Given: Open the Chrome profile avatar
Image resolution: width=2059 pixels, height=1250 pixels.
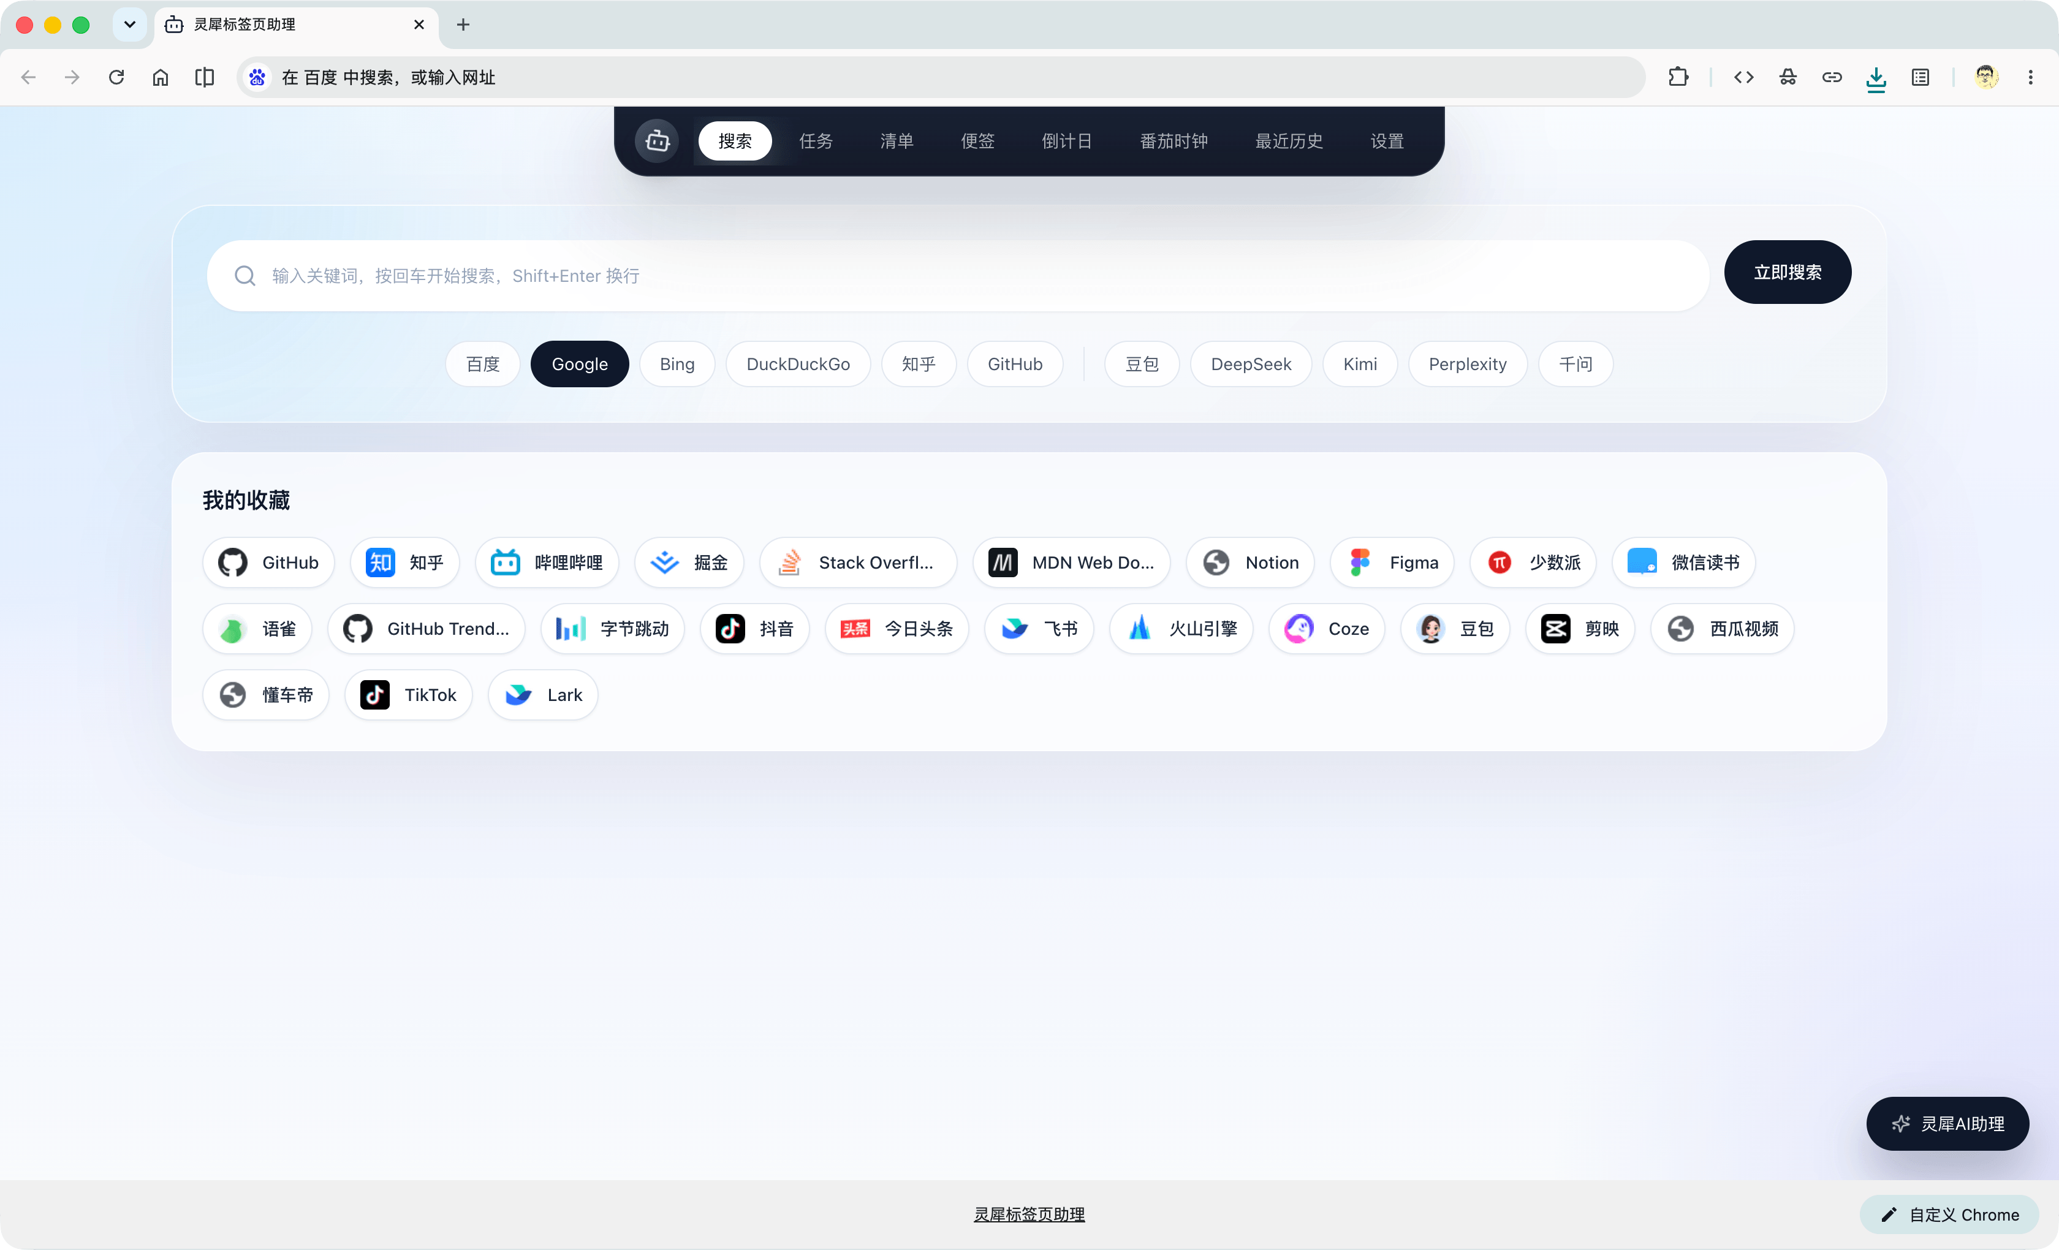Looking at the screenshot, I should point(1986,77).
